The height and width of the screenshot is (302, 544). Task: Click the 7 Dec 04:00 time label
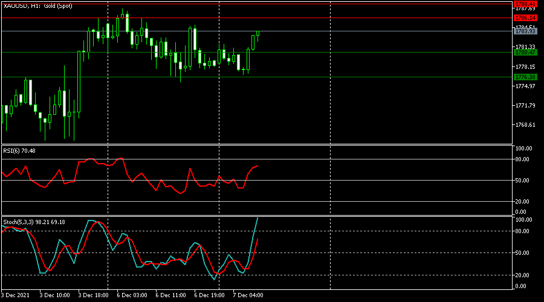tap(248, 295)
